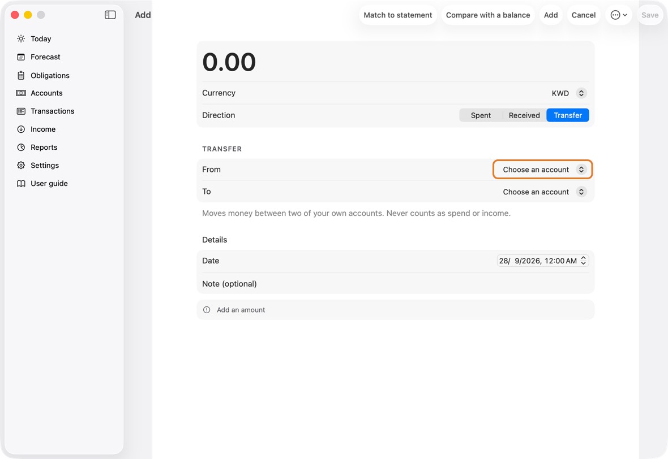Open the User guide book icon

pos(21,183)
